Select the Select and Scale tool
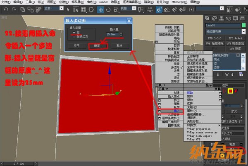Image resolution: width=248 pixels, height=166 pixels. click(116, 10)
